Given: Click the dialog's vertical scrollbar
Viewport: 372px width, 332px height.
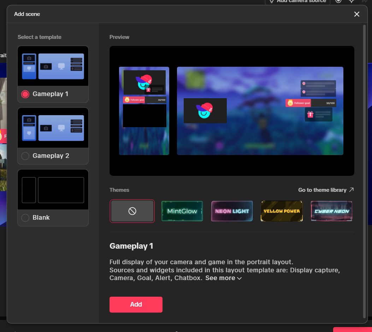Looking at the screenshot, I should 365,170.
